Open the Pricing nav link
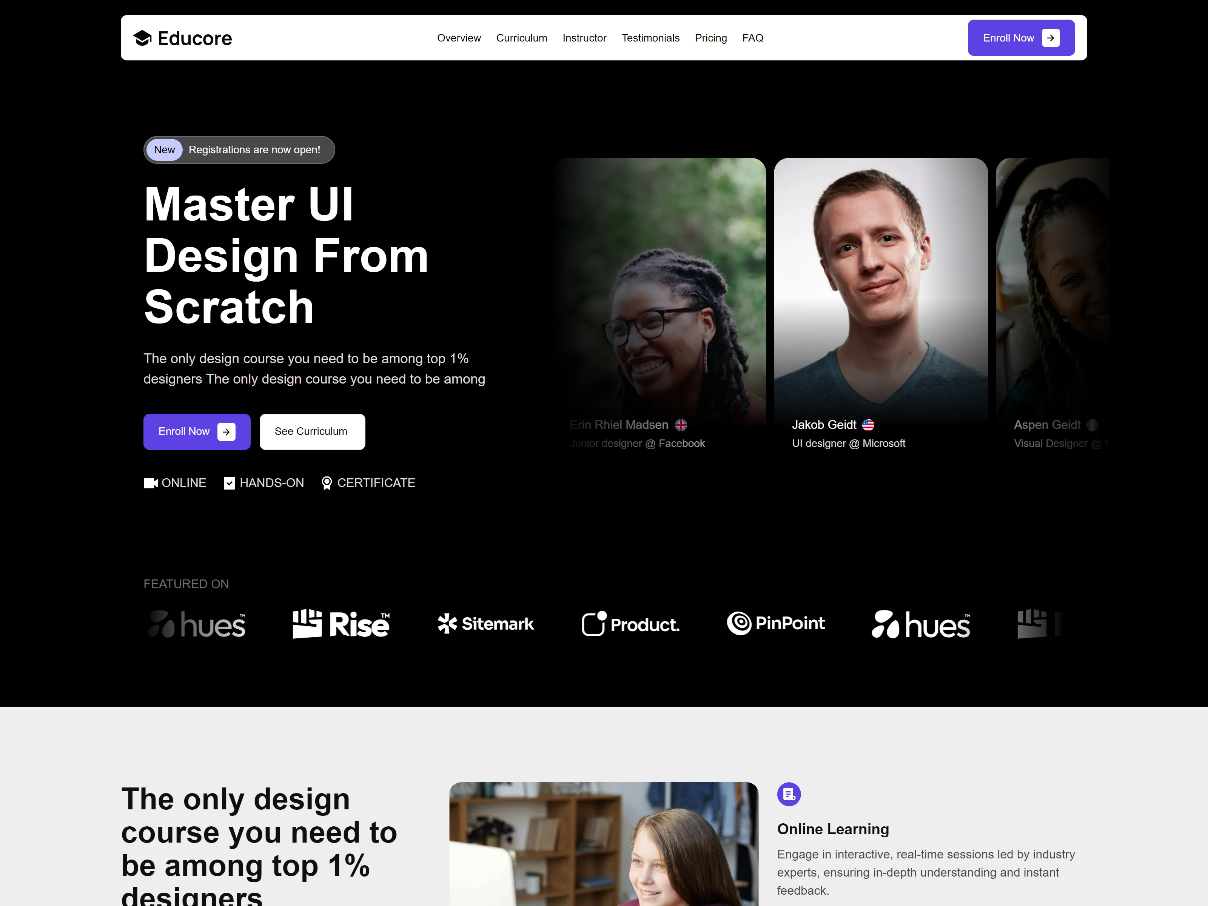This screenshot has height=906, width=1208. 710,38
